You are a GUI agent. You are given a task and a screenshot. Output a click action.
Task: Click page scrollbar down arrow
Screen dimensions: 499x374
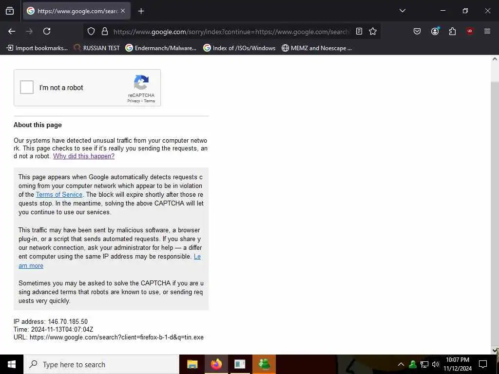click(x=495, y=351)
